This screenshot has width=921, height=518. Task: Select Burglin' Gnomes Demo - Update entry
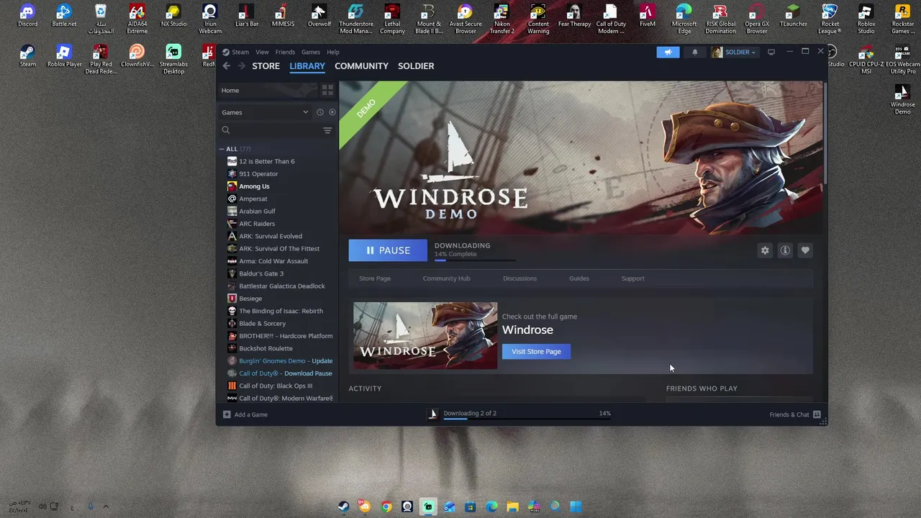(x=286, y=361)
